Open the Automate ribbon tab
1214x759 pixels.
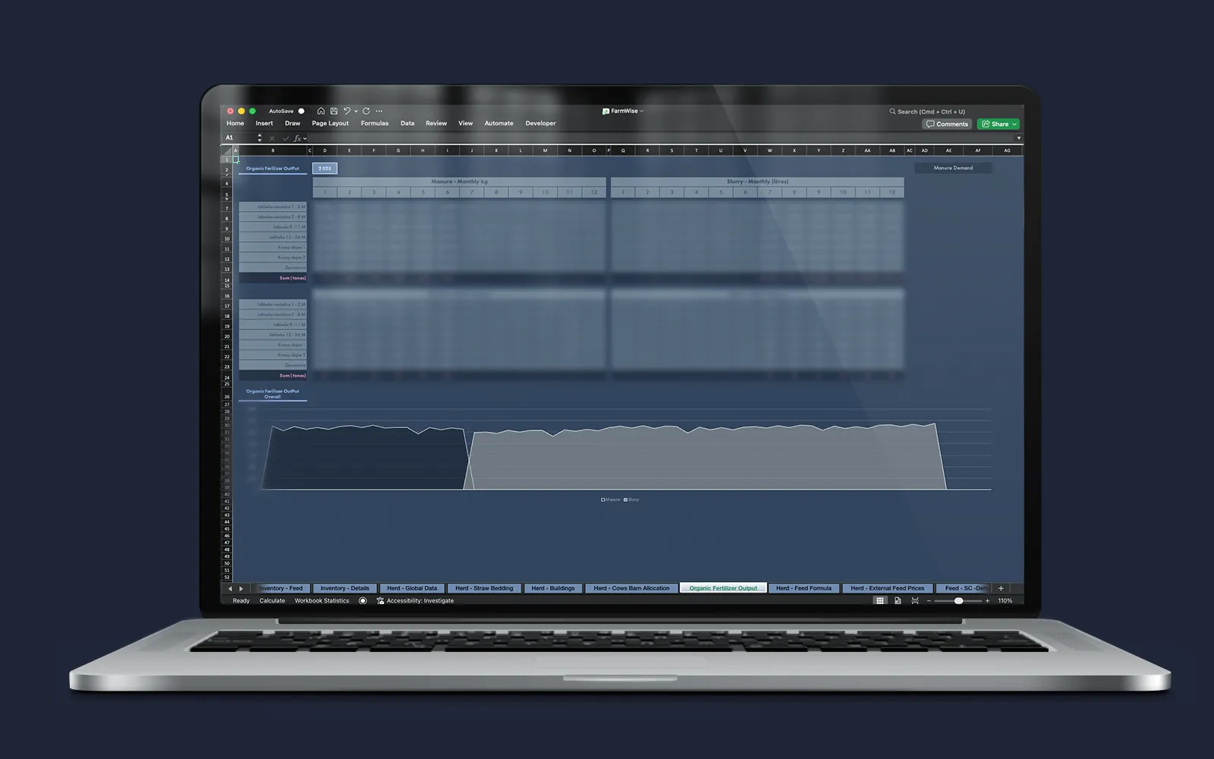pos(498,123)
